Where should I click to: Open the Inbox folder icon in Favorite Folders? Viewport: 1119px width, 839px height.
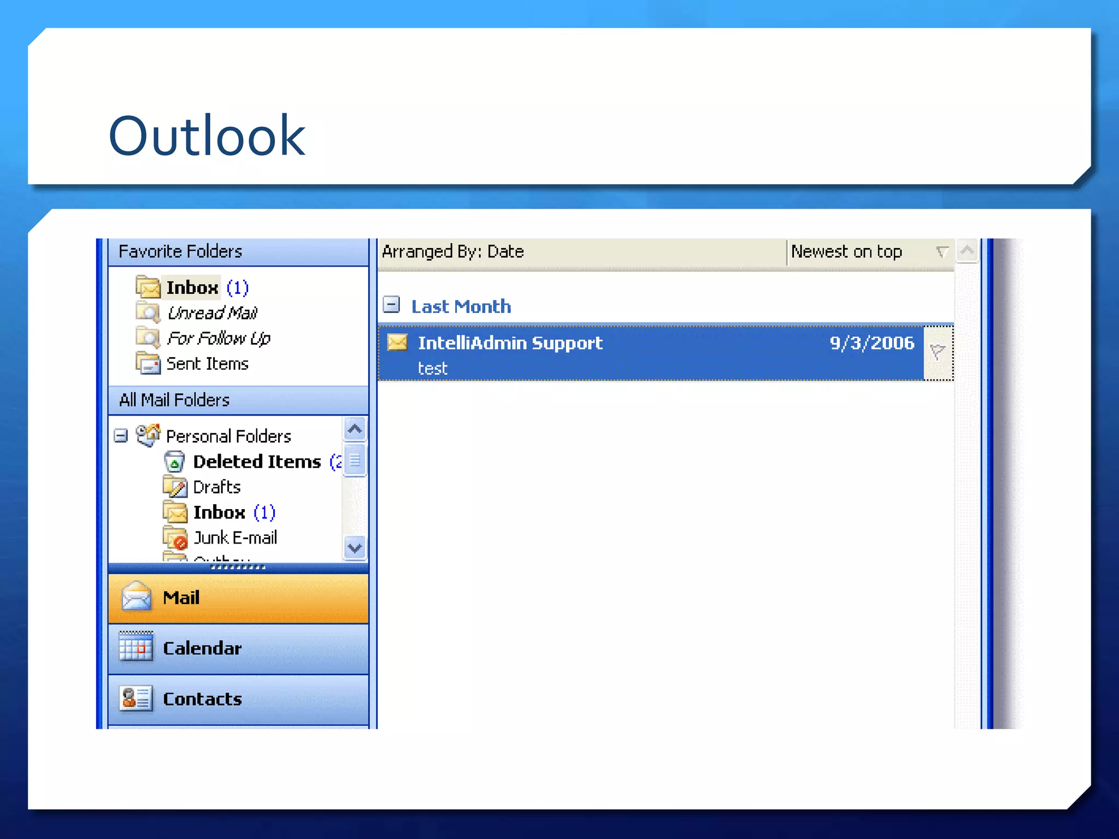[x=148, y=286]
